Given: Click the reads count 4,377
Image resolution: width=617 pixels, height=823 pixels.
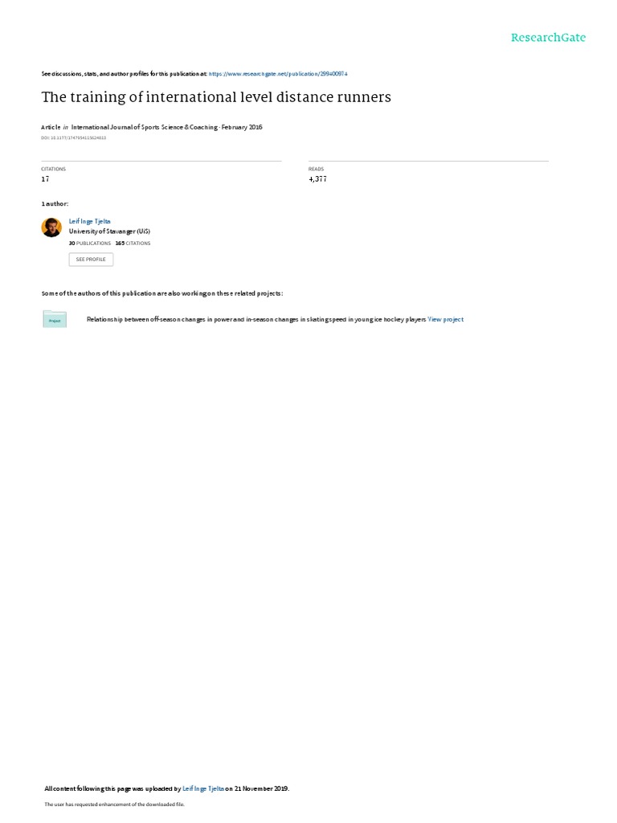Looking at the screenshot, I should pos(317,179).
